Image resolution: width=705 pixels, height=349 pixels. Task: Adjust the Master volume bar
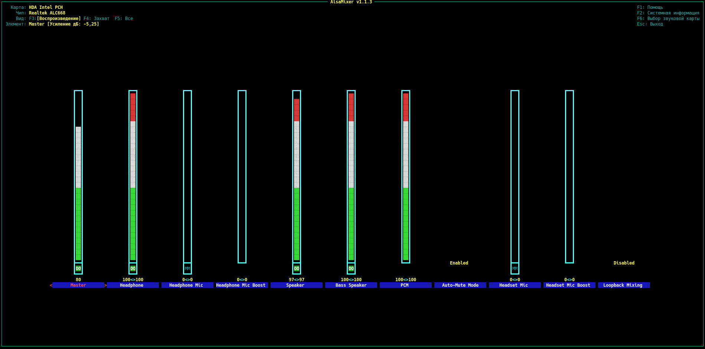(x=78, y=177)
